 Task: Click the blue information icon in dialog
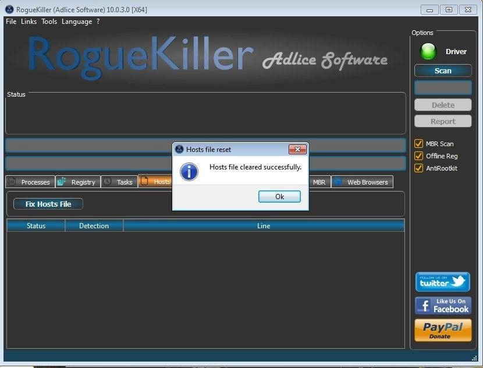(x=189, y=172)
